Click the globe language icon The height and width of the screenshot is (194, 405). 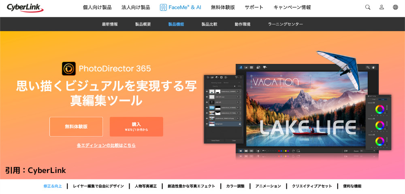point(395,7)
